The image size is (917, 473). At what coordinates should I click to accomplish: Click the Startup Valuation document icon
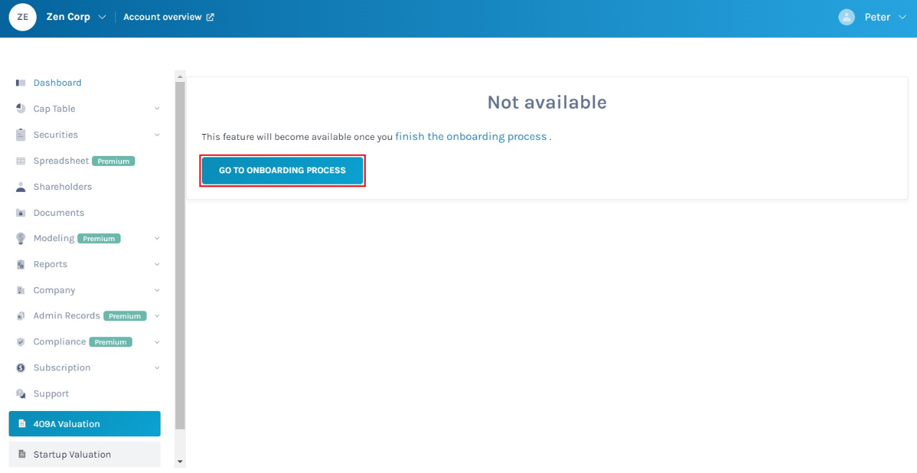pyautogui.click(x=22, y=454)
